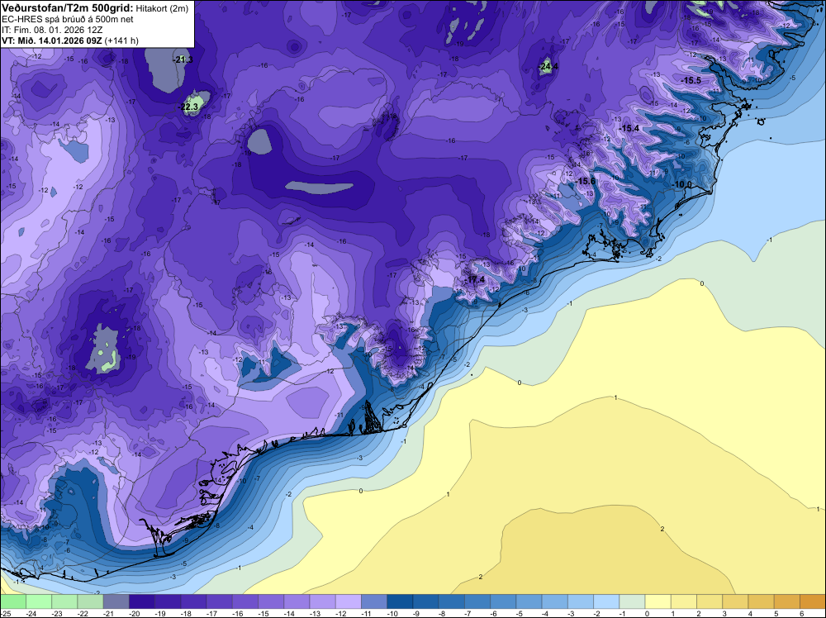Click the -15 number under the color scale
Viewport: 826px width, 618px height.
point(263,613)
